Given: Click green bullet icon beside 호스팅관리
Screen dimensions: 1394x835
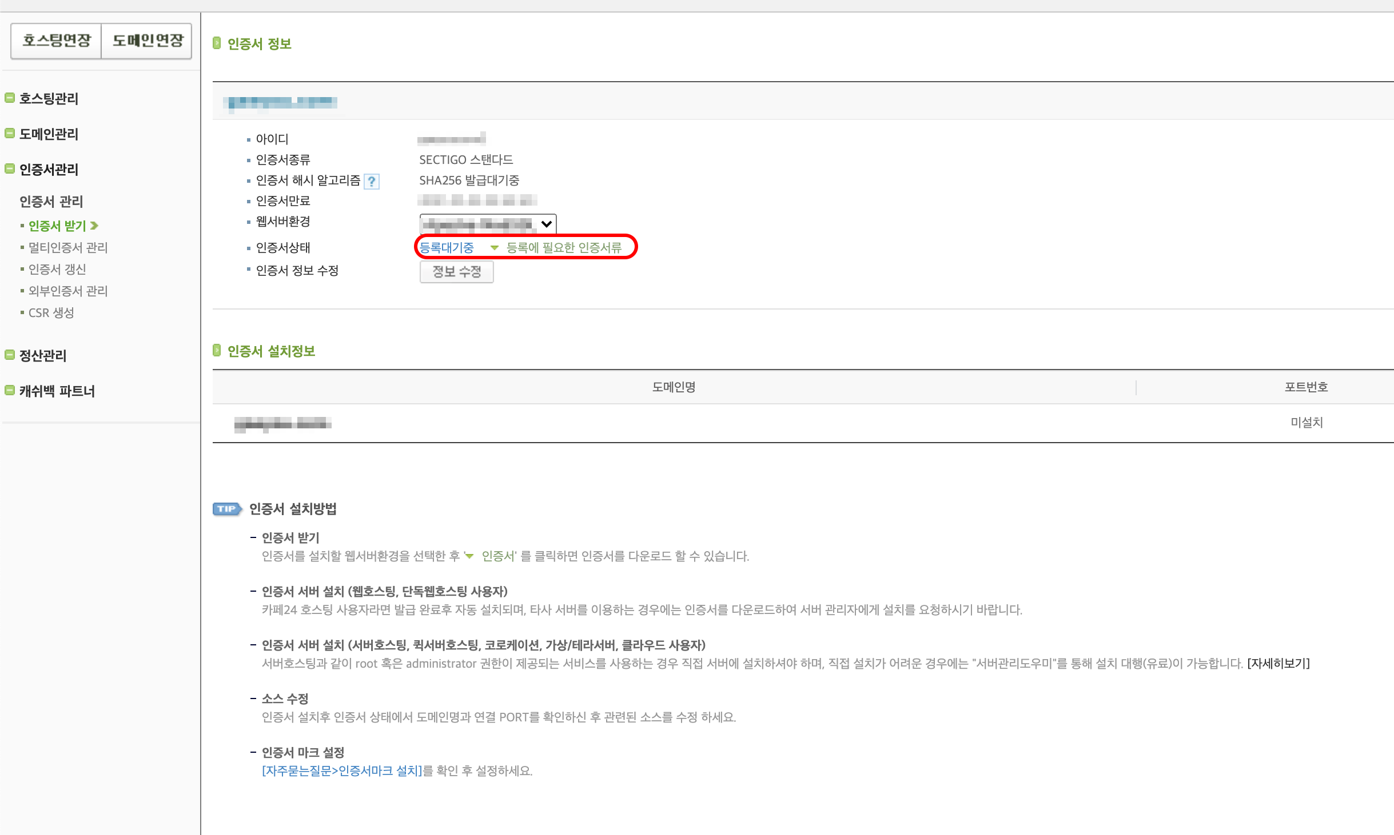Looking at the screenshot, I should coord(10,98).
